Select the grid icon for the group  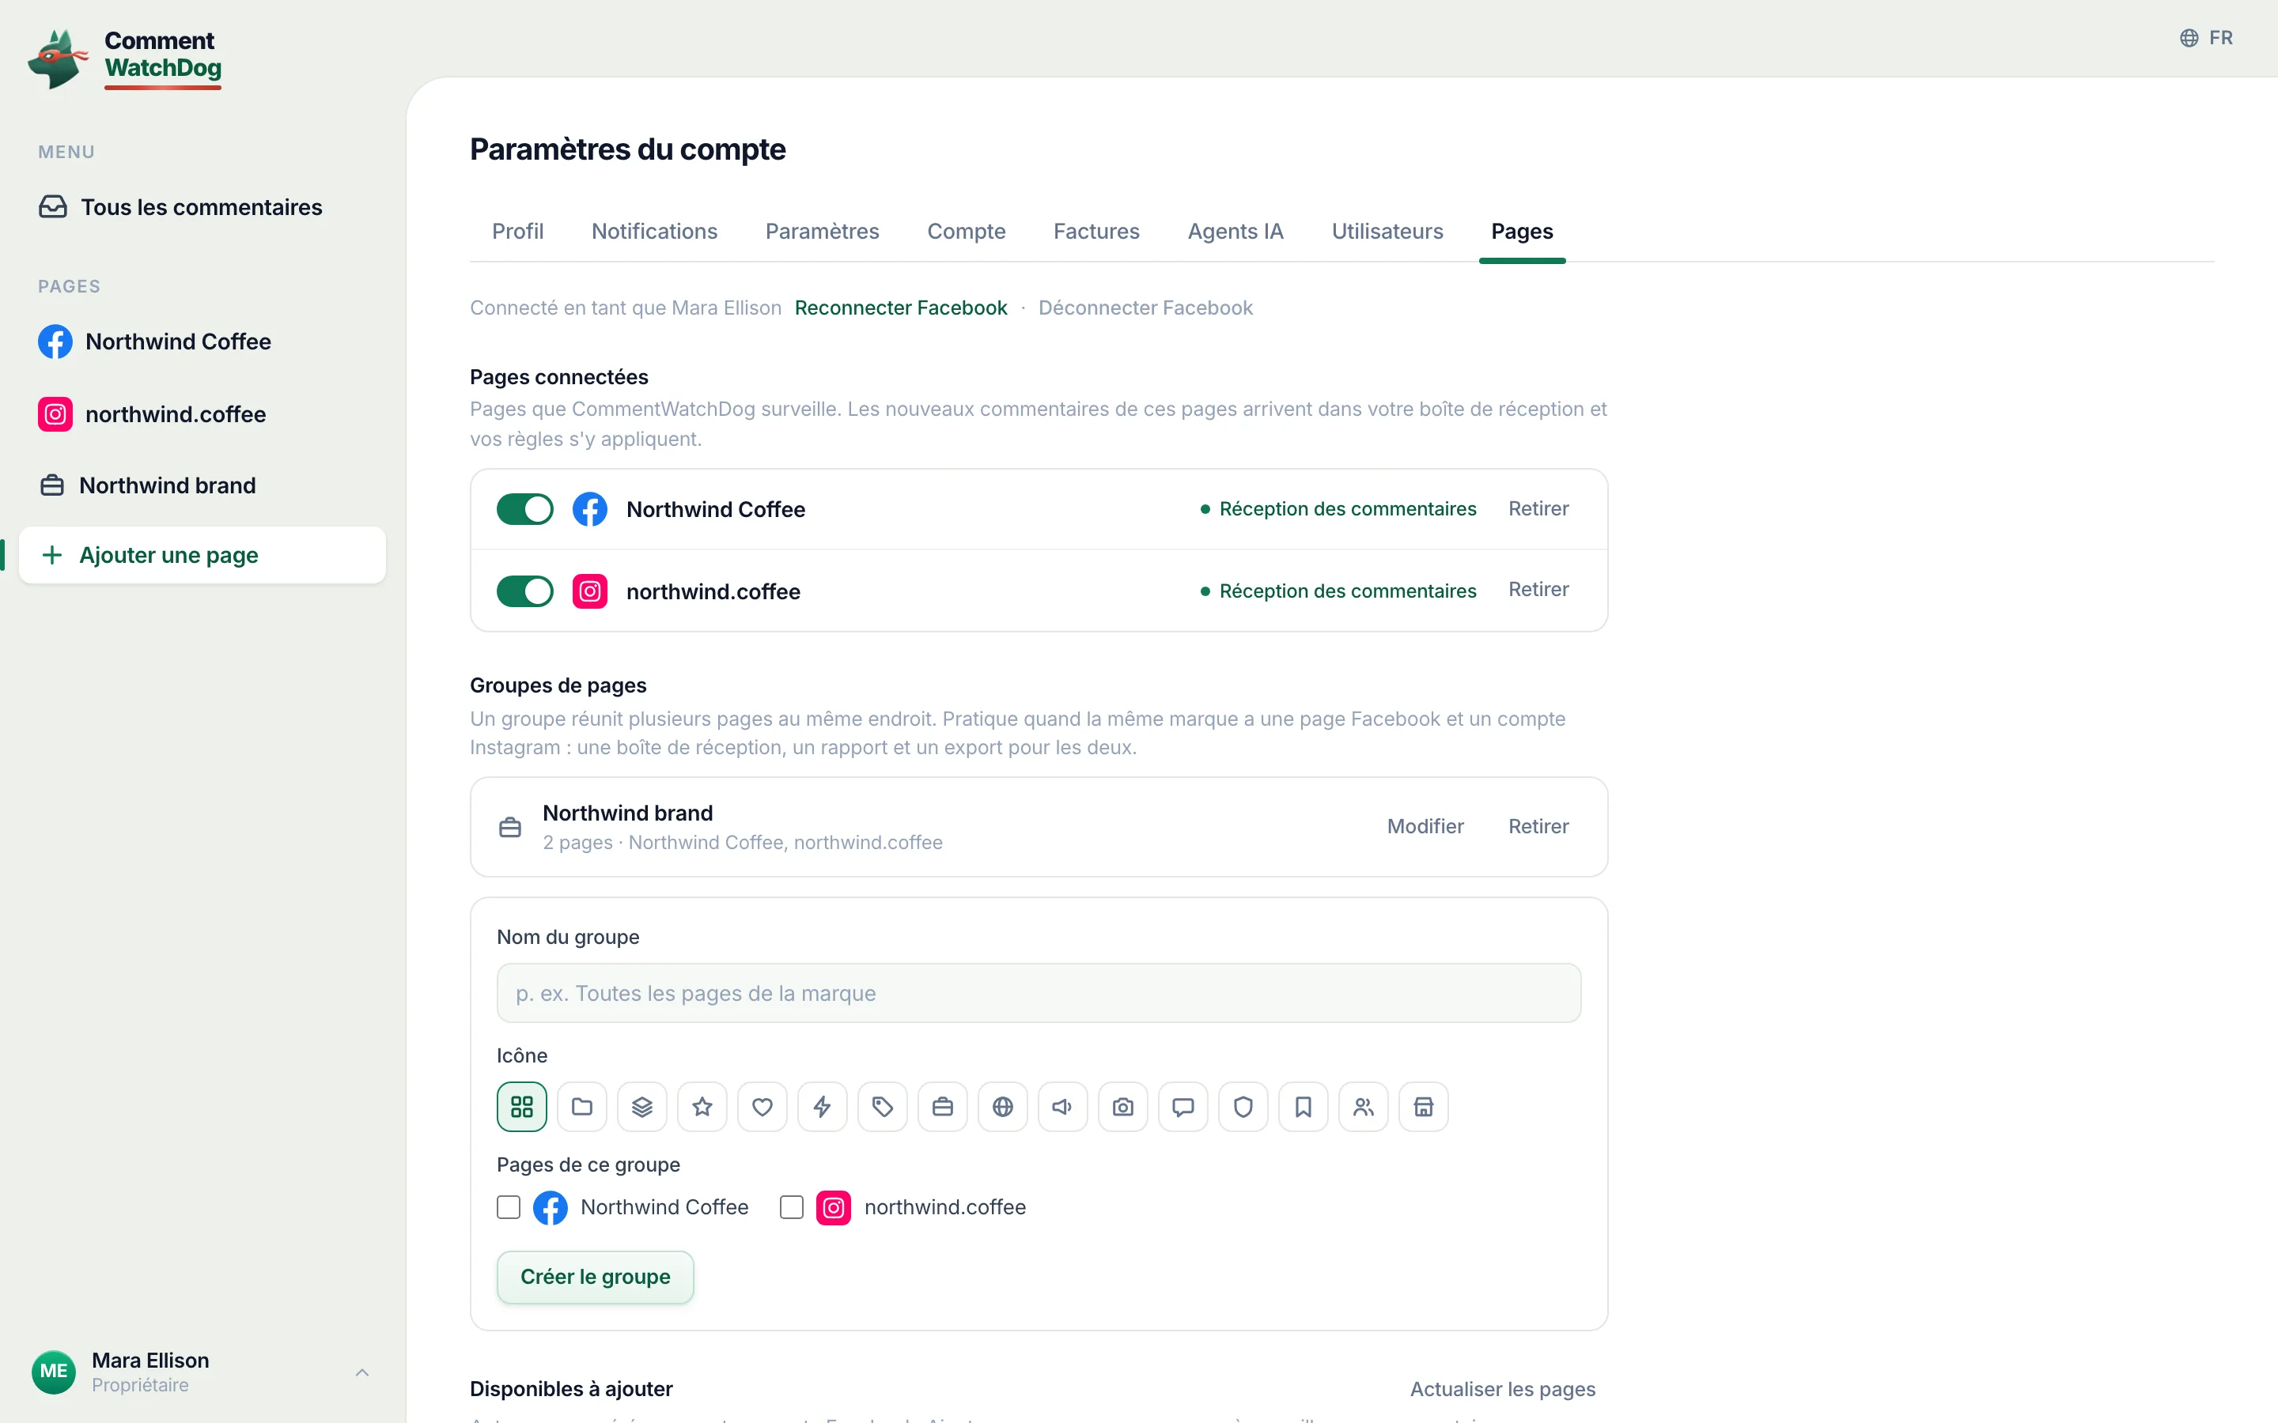click(x=521, y=1107)
